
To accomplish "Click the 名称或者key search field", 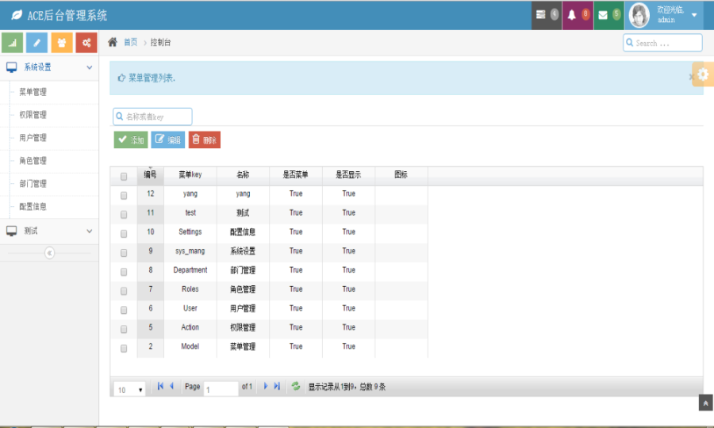I will click(x=156, y=117).
